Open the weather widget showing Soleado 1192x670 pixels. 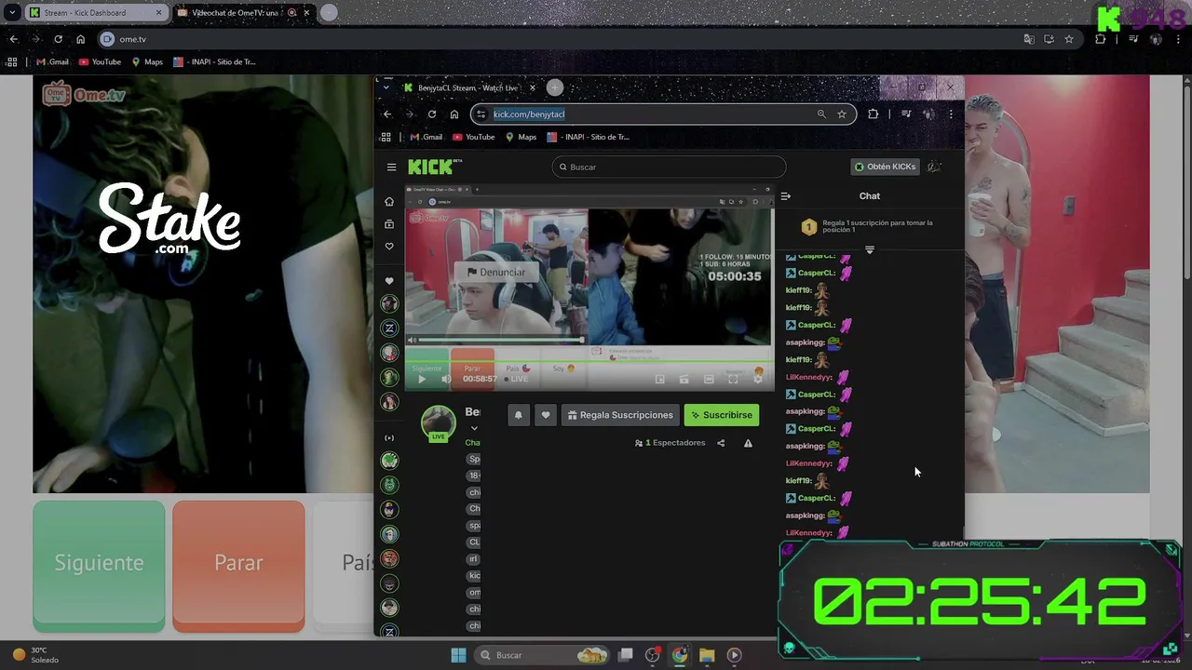(35, 655)
